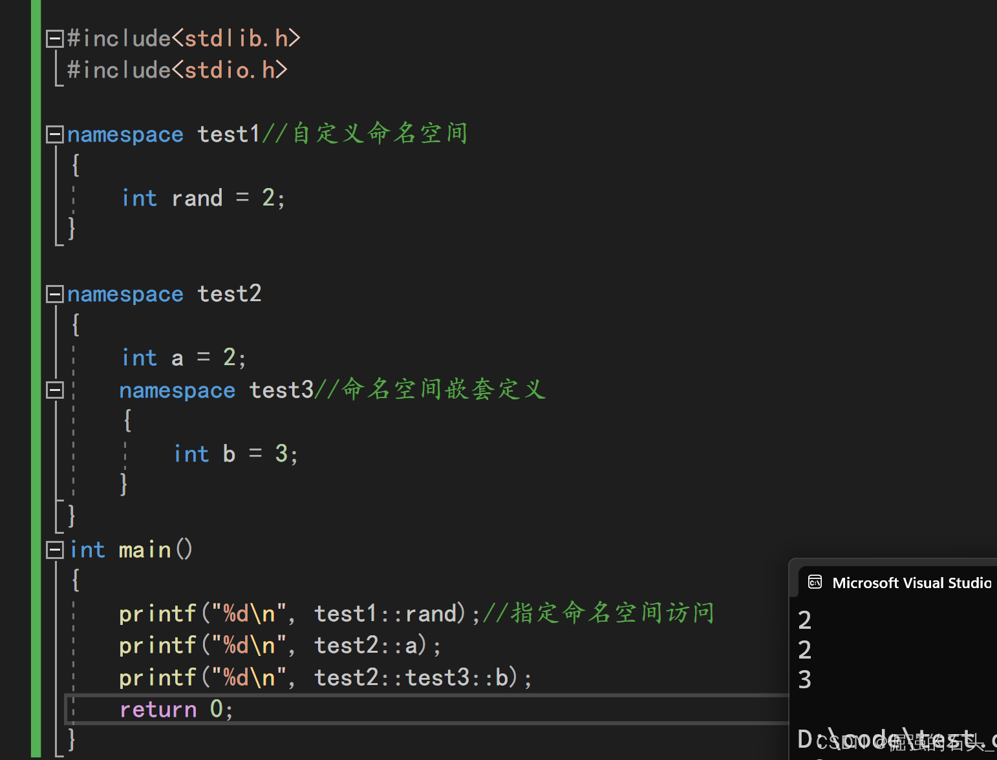Click test1::rand in the first printf

point(385,614)
